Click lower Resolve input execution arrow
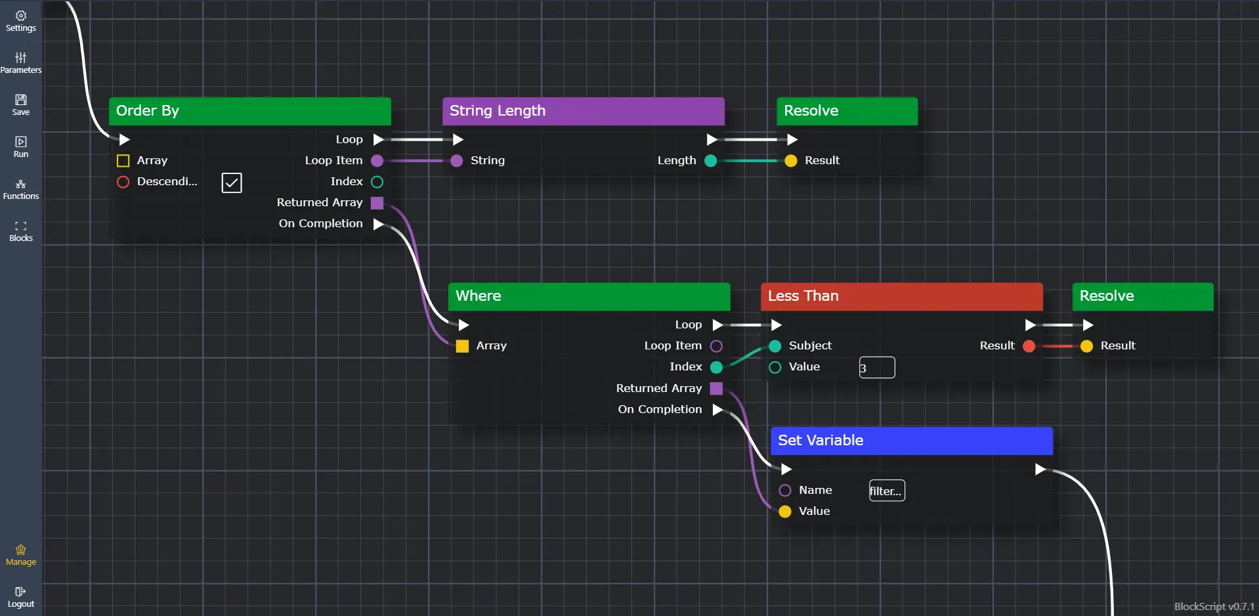This screenshot has height=616, width=1259. pyautogui.click(x=1088, y=325)
